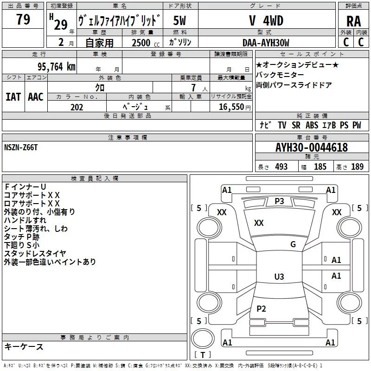This screenshot has height=371, width=371.
Task: Select office notice "キーケース"
Action: coord(24,346)
